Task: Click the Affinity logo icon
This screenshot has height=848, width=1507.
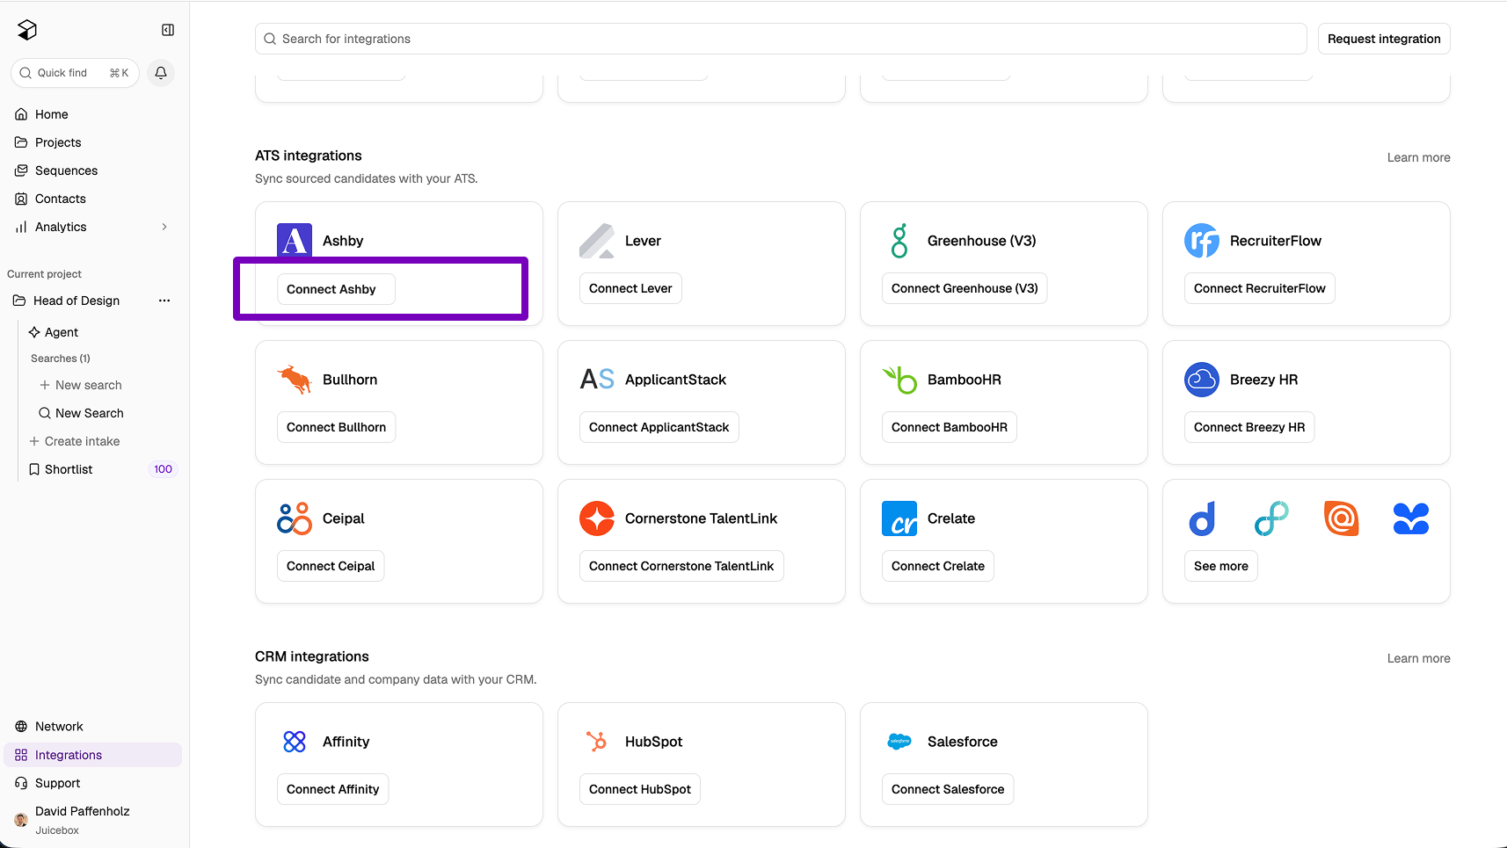Action: (x=295, y=742)
